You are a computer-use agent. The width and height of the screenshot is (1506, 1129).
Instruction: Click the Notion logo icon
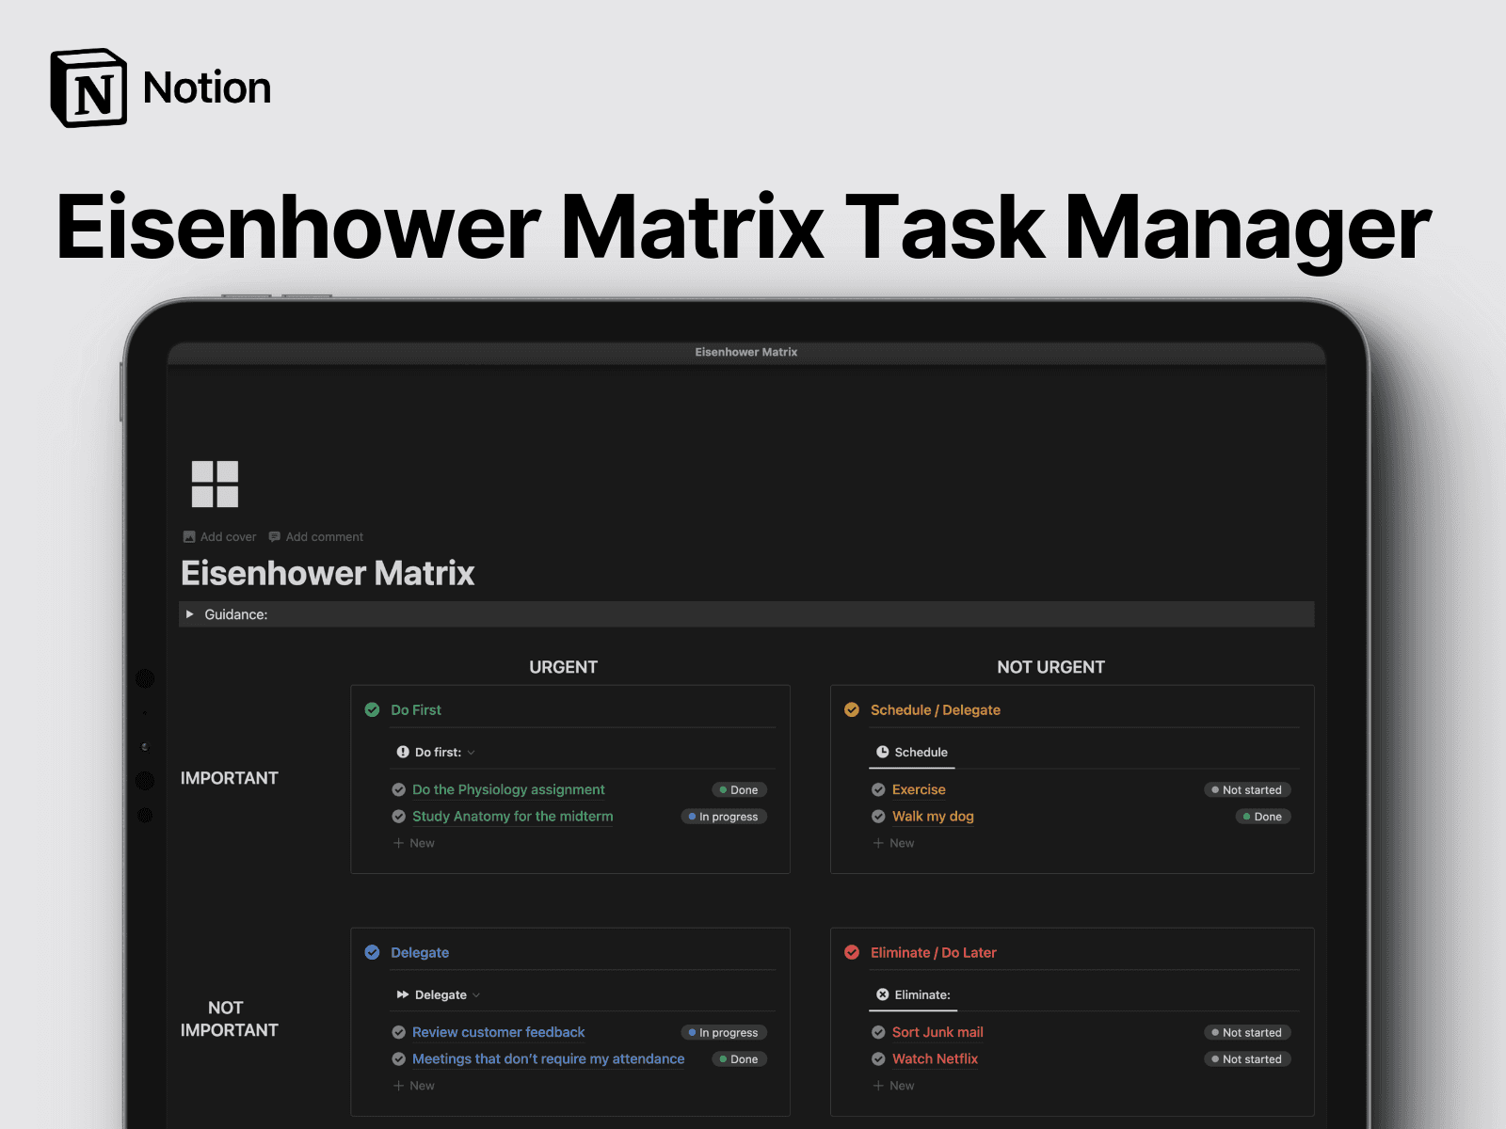[88, 87]
